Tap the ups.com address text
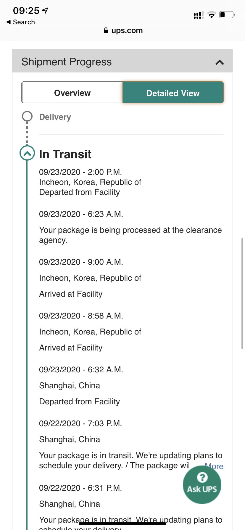The height and width of the screenshot is (530, 245). point(127,30)
